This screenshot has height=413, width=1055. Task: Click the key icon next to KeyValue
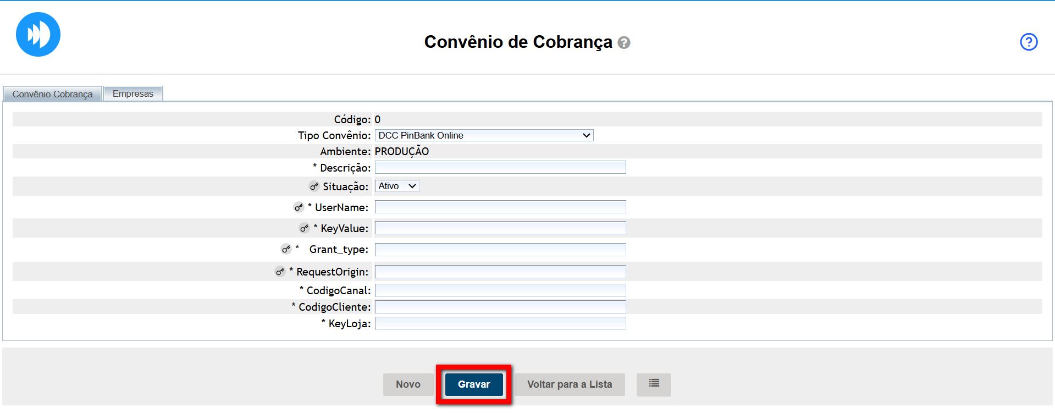(x=304, y=228)
